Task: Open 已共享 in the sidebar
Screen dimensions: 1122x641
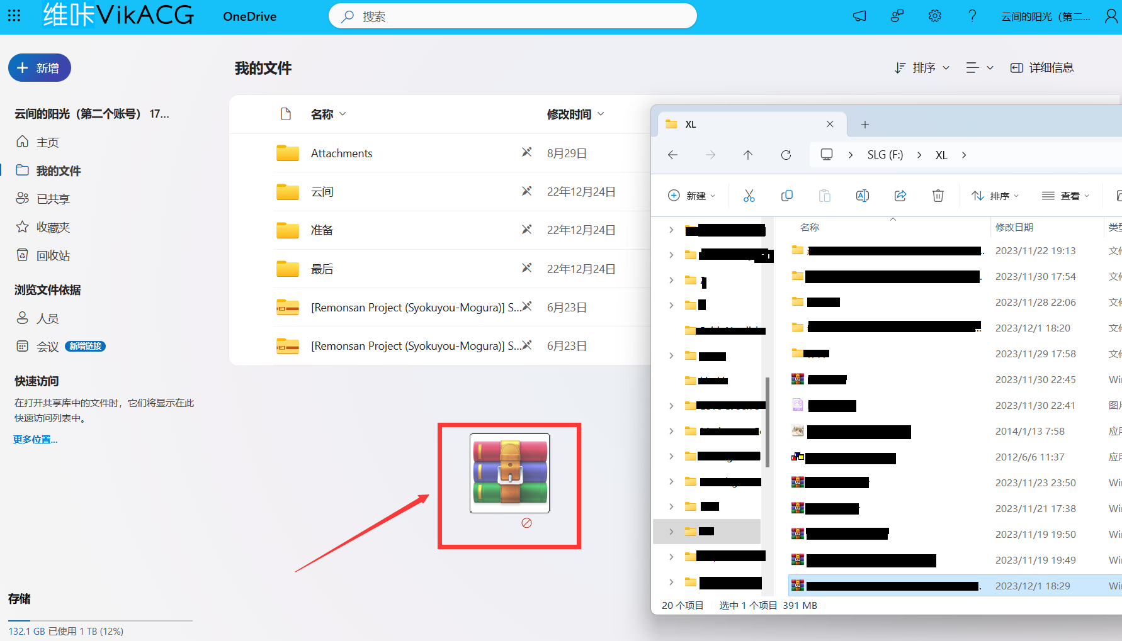Action: click(53, 199)
